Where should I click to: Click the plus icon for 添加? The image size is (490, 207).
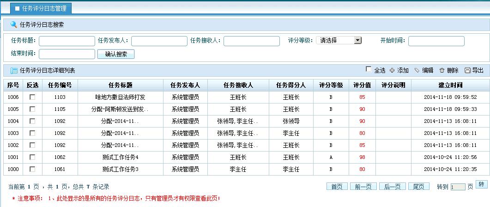click(392, 70)
